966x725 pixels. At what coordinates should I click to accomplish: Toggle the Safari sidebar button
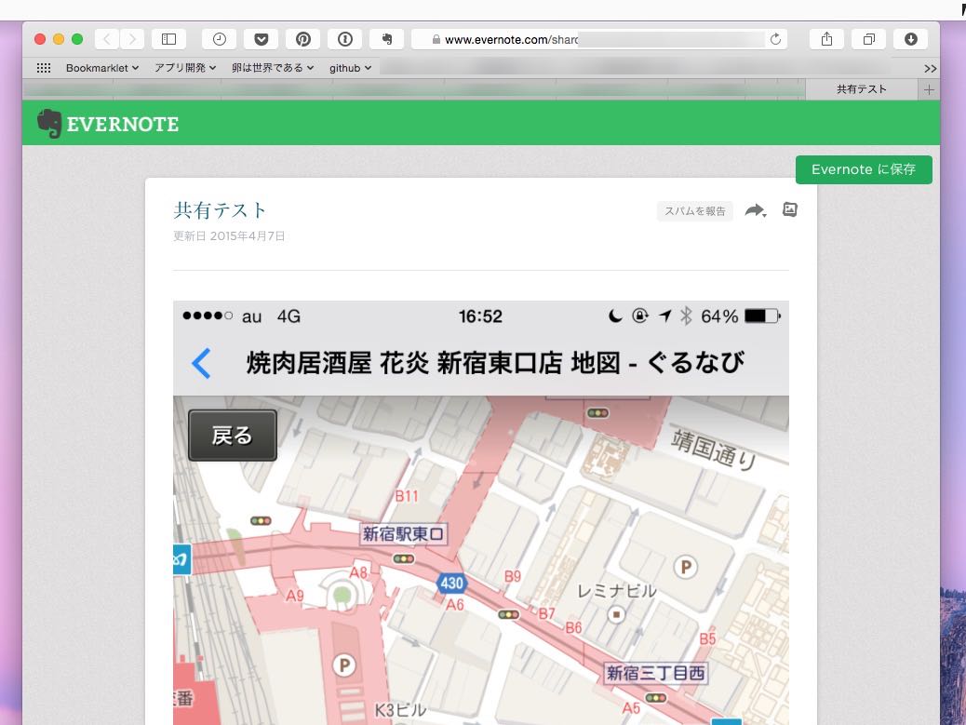[x=168, y=39]
